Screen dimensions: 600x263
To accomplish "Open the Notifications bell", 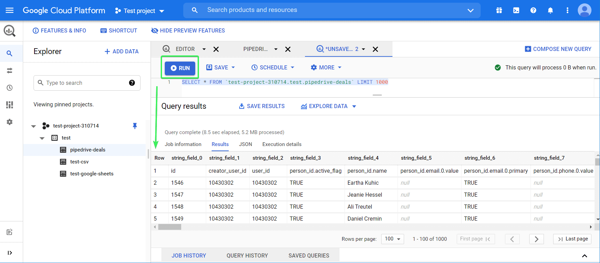I will click(x=550, y=10).
